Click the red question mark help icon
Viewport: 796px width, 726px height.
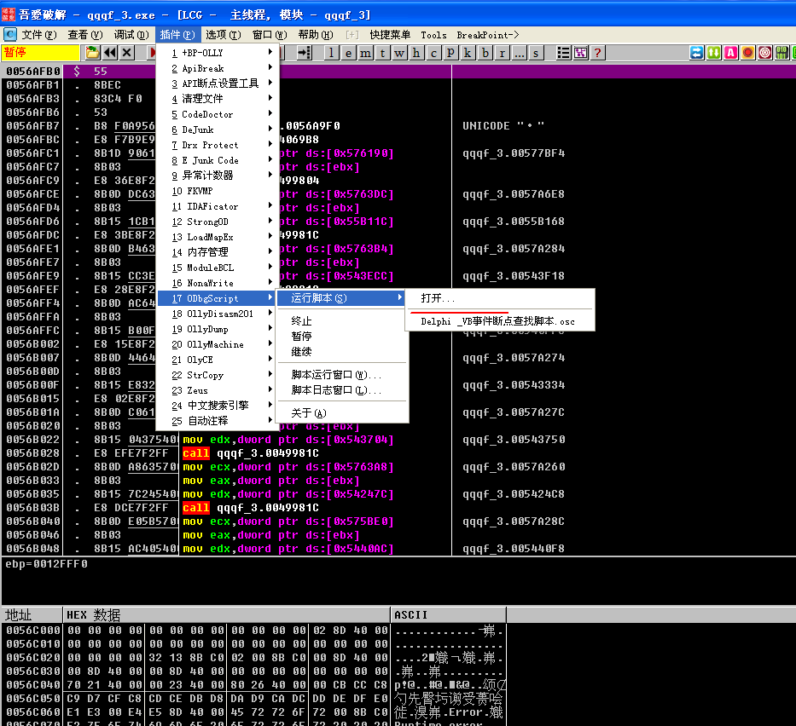[597, 53]
